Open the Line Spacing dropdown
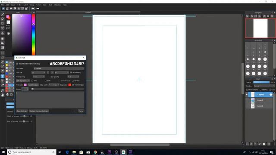This screenshot has height=155, width=276. (x=73, y=77)
